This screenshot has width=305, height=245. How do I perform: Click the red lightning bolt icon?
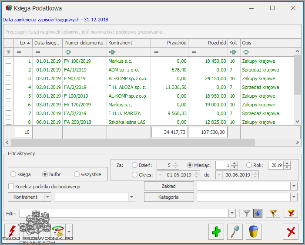click(x=13, y=231)
